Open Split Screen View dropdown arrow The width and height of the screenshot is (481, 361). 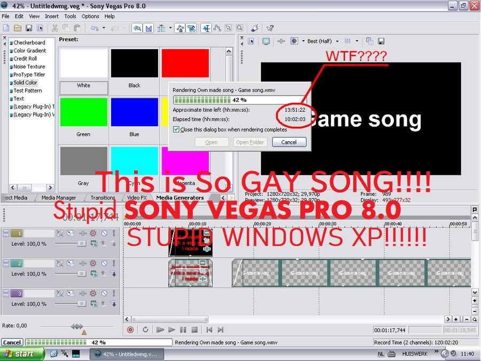[304, 41]
